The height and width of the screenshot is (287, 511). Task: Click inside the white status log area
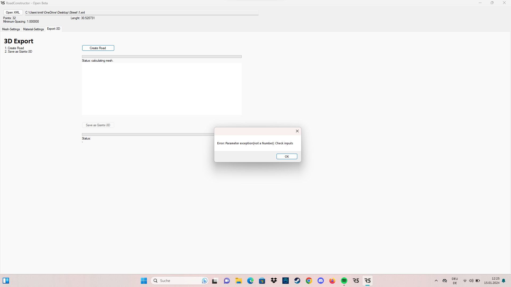162,89
